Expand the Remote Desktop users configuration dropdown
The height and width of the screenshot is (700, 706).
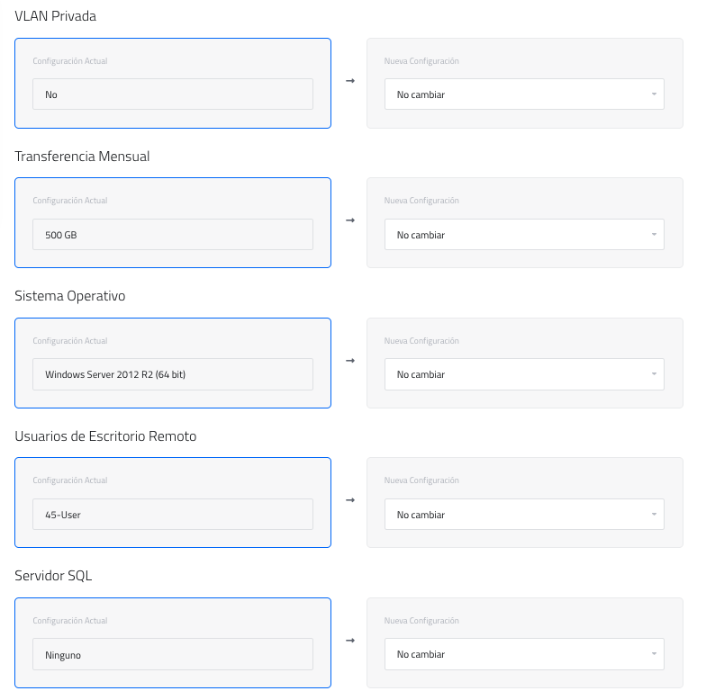tap(524, 515)
